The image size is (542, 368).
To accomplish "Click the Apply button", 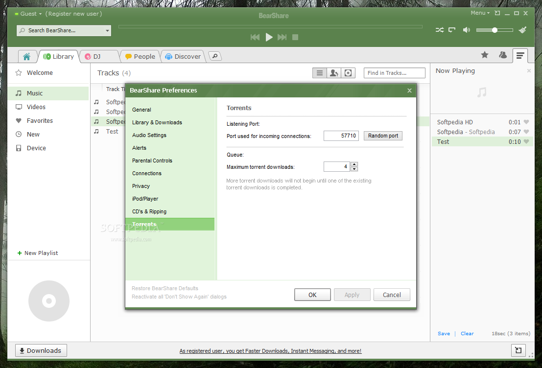I will (x=352, y=295).
